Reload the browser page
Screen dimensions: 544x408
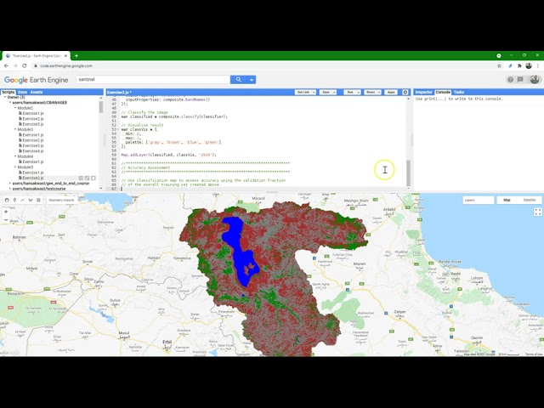tap(25, 65)
